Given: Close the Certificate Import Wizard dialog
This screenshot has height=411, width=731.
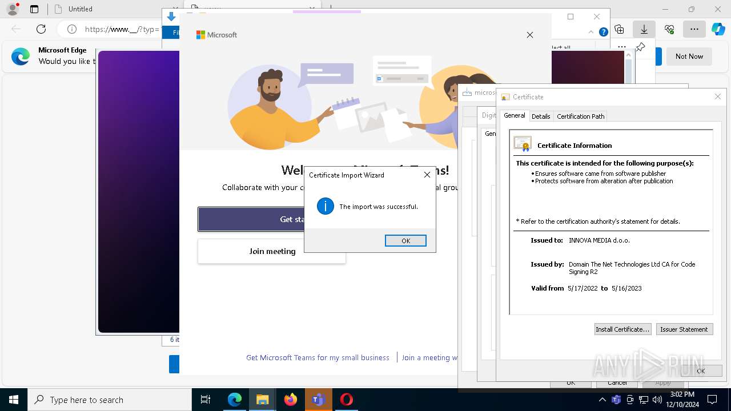Looking at the screenshot, I should coord(427,175).
